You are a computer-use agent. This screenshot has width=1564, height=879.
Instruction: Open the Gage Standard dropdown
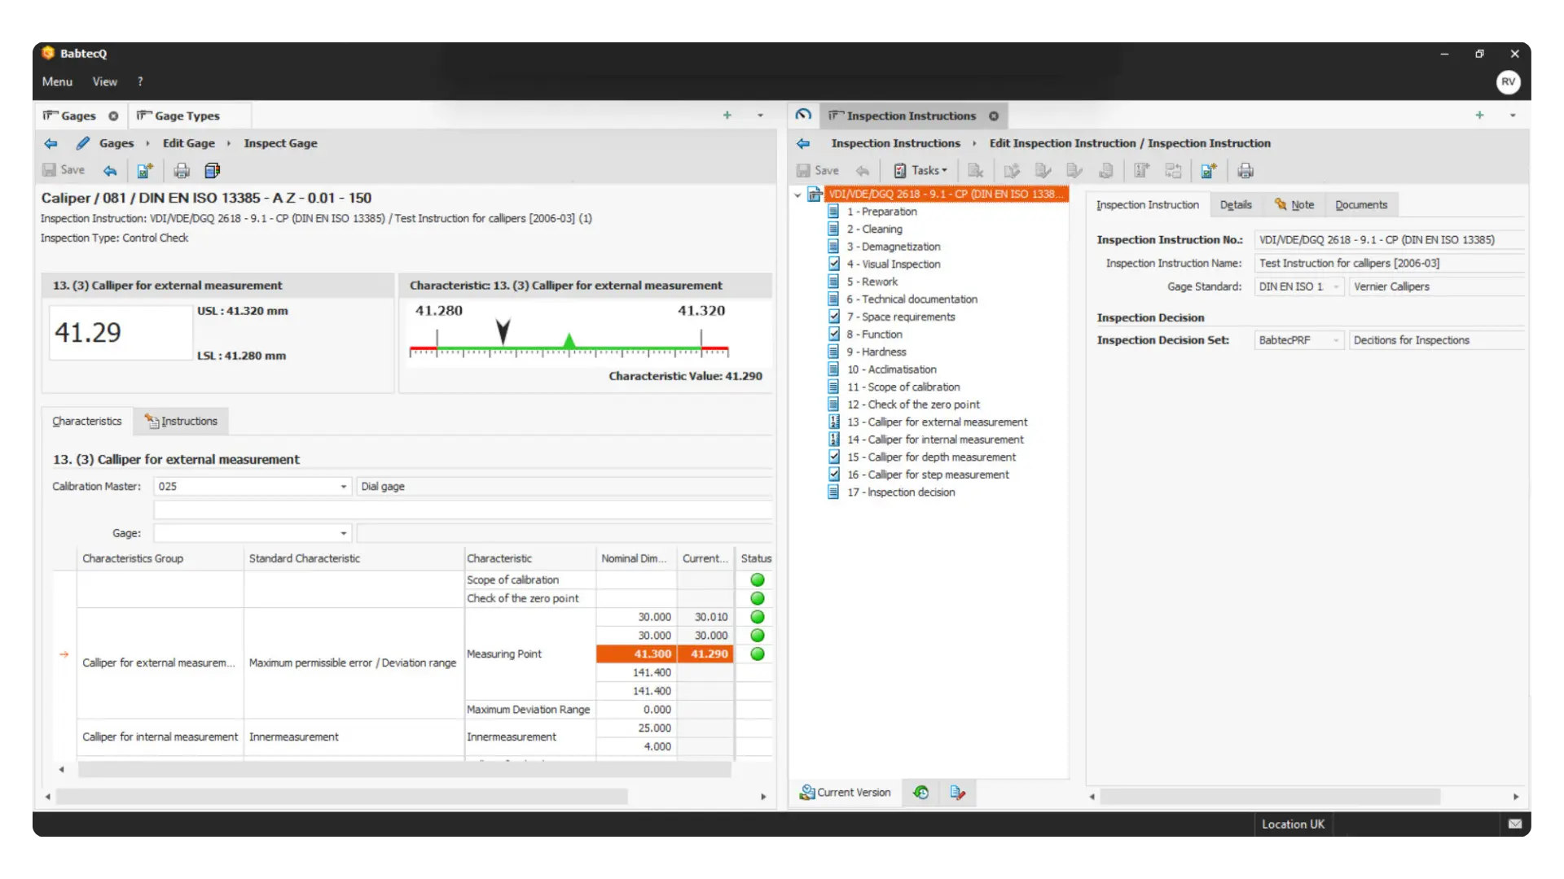[1336, 286]
